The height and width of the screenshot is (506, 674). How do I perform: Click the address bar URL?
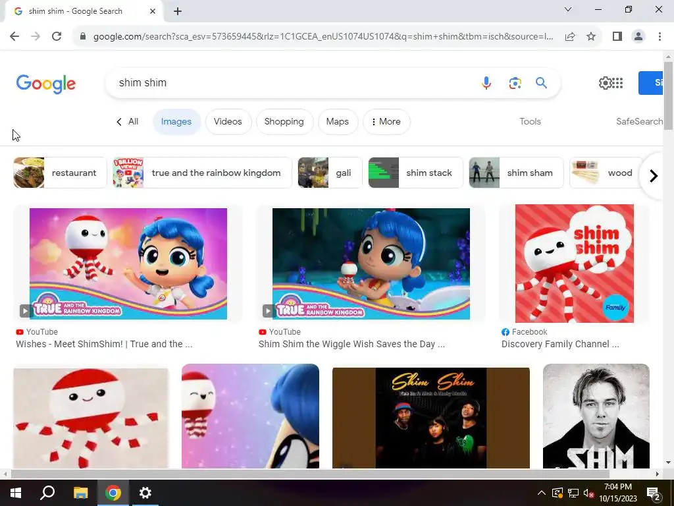coord(323,36)
